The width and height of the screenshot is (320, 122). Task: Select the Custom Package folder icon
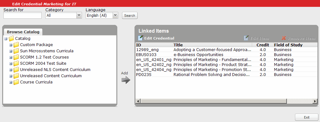(16, 45)
